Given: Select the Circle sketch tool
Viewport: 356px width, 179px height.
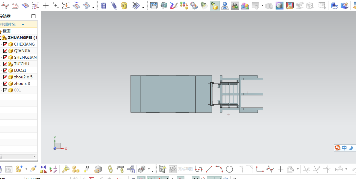Looking at the screenshot, I should pyautogui.click(x=229, y=169).
